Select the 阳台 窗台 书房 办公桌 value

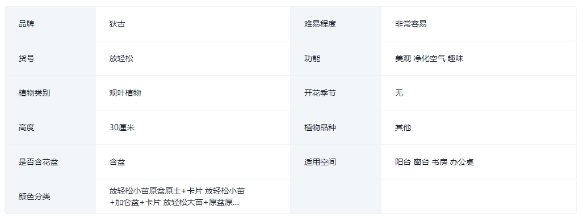[x=434, y=162]
